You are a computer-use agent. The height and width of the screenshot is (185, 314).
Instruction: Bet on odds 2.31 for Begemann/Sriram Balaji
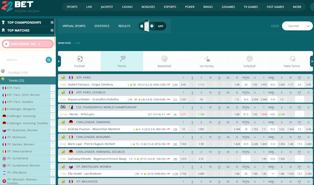coord(201,159)
